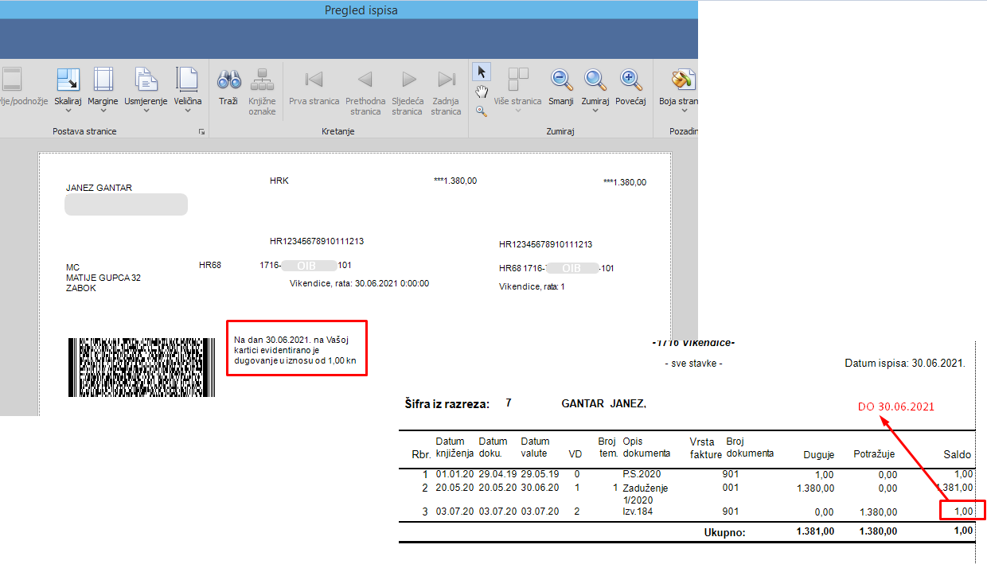The width and height of the screenshot is (987, 568).
Task: Select the small magnifier tool
Action: point(481,111)
